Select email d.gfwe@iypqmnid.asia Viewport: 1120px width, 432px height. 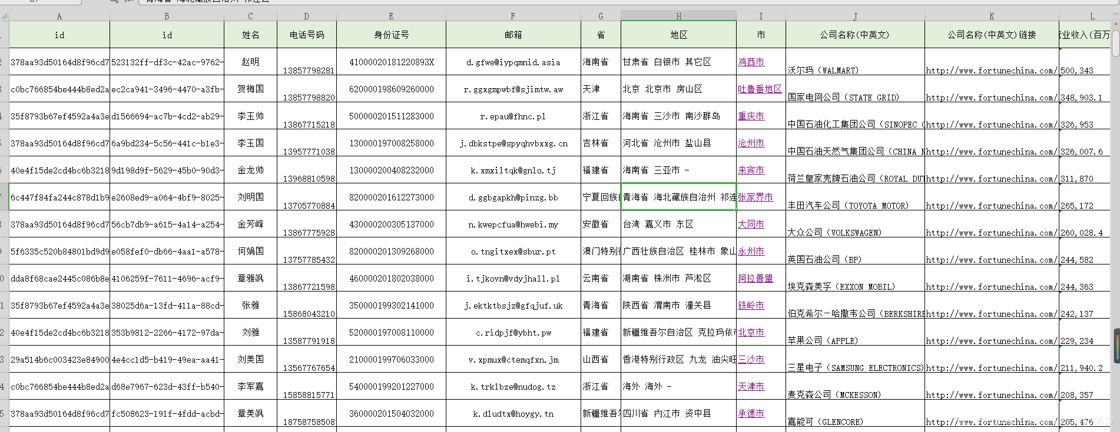tap(513, 62)
